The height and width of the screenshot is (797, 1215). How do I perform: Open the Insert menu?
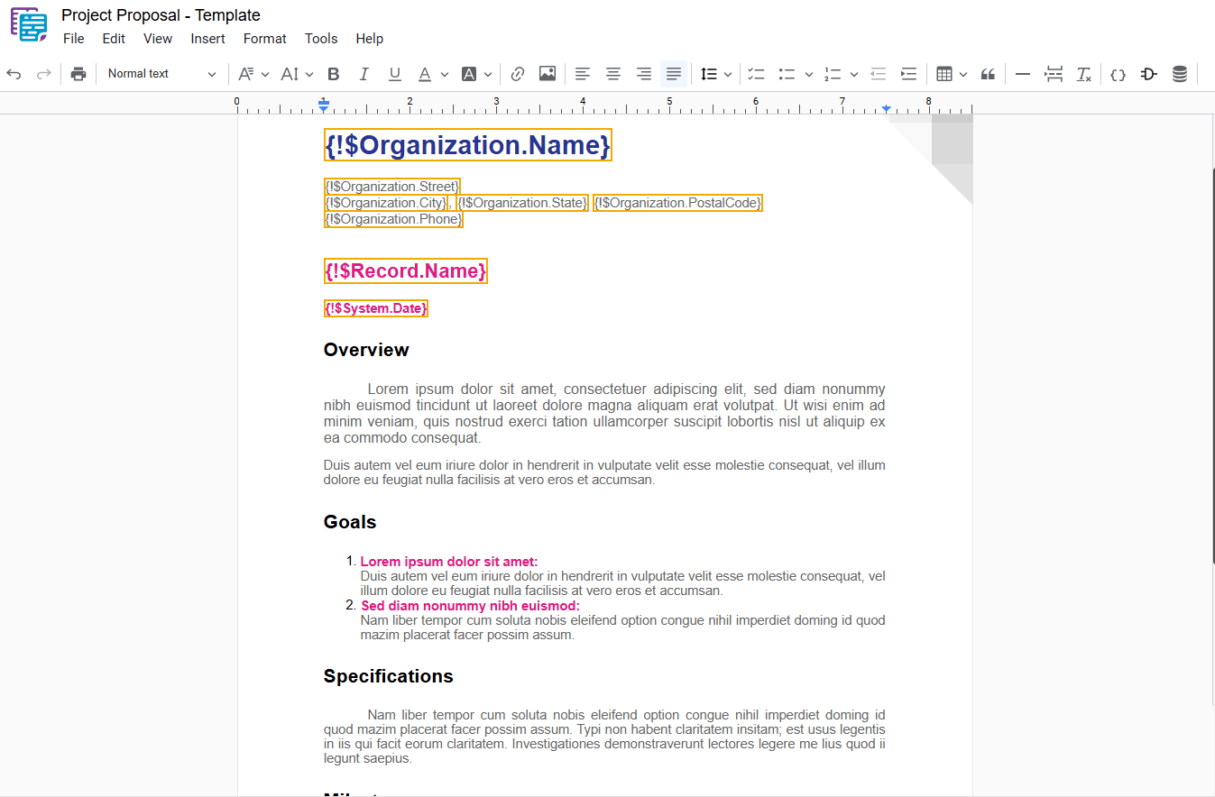[208, 39]
